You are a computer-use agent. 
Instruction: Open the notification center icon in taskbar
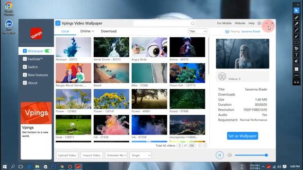click(x=285, y=167)
